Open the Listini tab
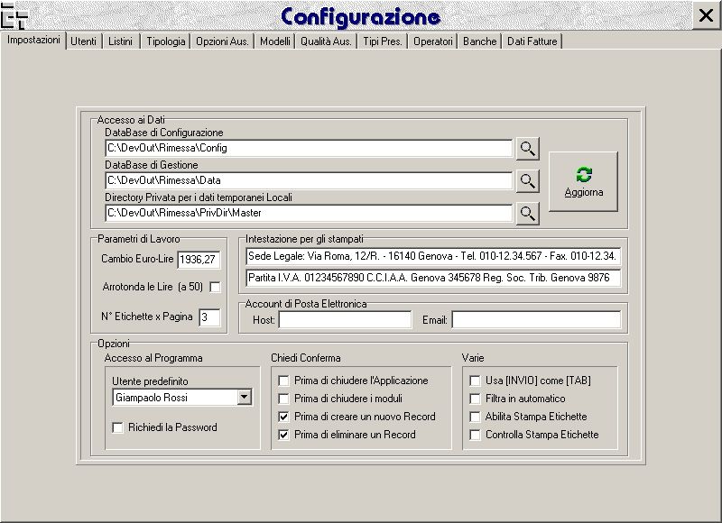Screen dimensions: 722x523 pos(120,41)
